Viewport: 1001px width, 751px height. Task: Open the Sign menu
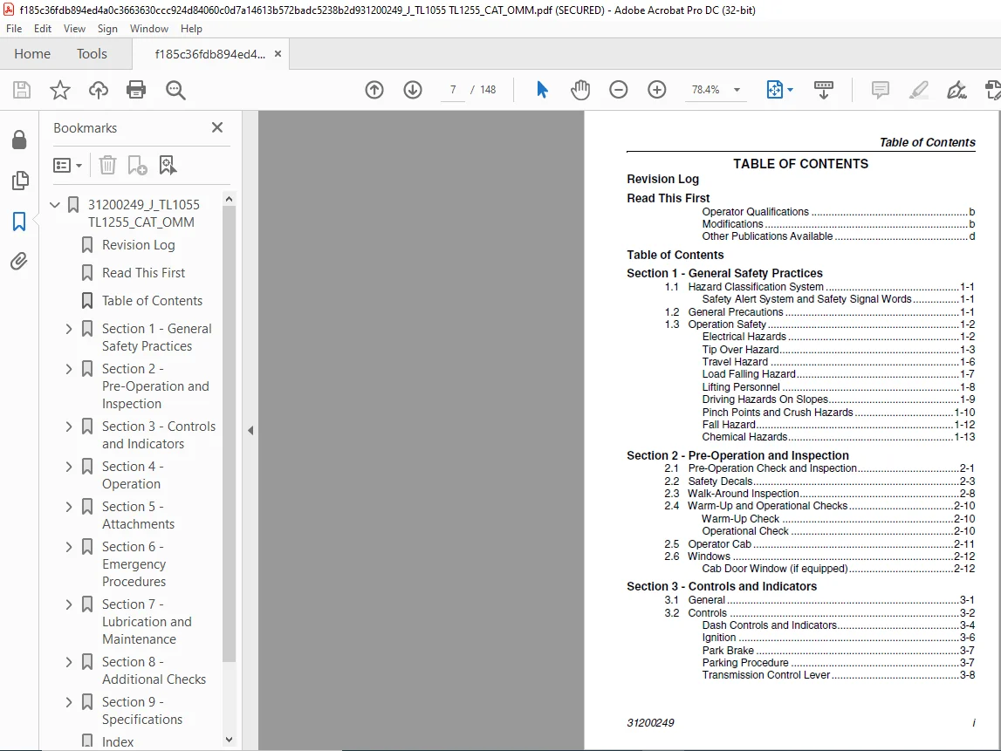pos(107,29)
